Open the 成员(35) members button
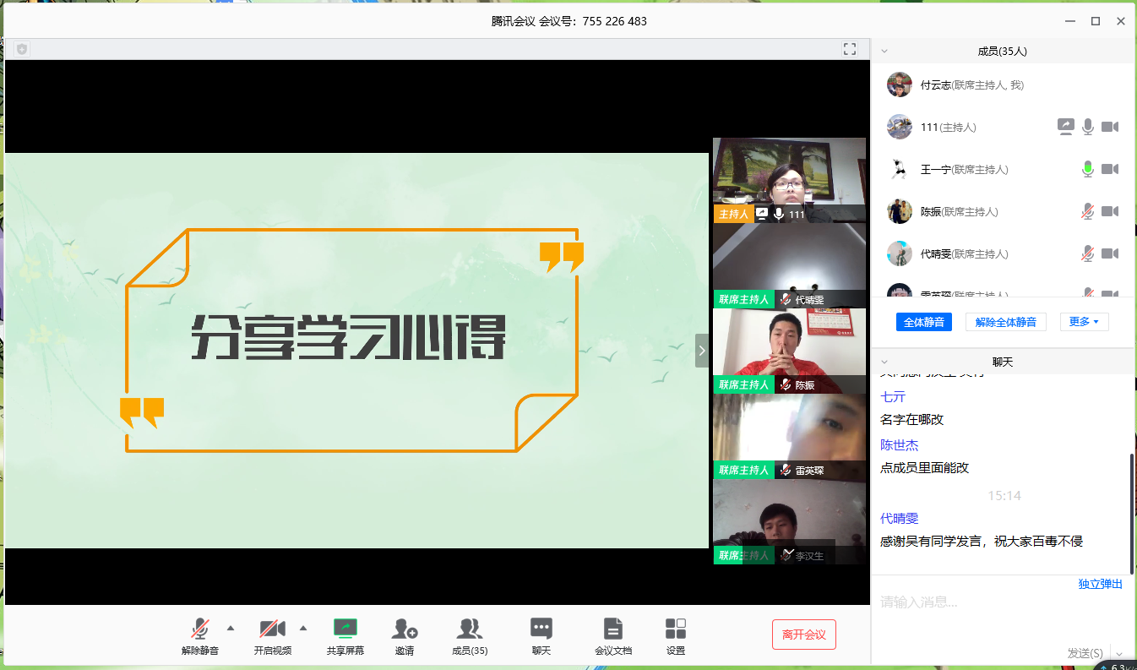Viewport: 1137px width, 670px height. pos(470,637)
